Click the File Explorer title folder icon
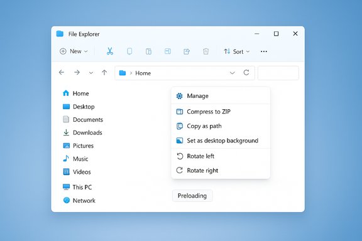Screen dimensions: 362x241 click(x=60, y=34)
